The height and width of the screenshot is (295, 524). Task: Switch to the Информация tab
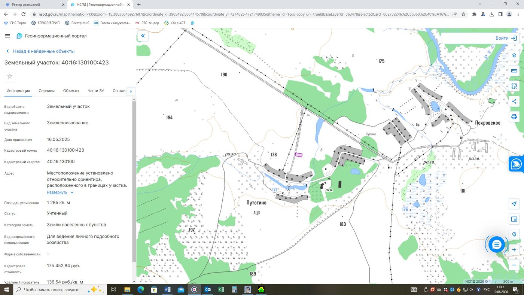[x=18, y=91]
